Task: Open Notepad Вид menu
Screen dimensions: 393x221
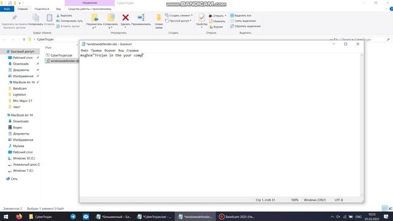Action: [121, 50]
